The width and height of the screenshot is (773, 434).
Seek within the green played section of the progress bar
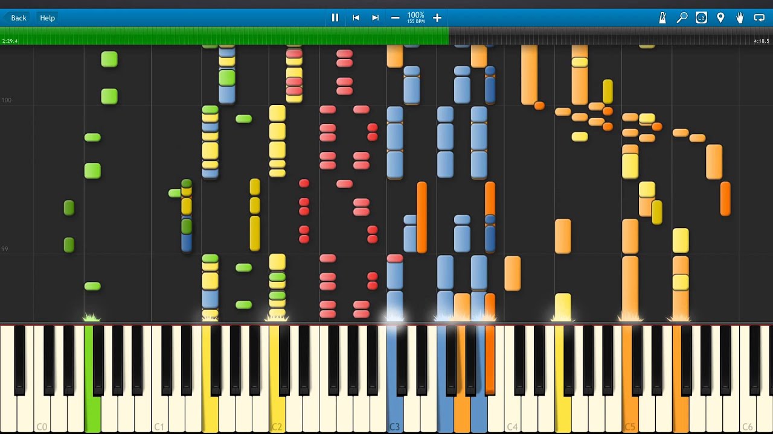(225, 36)
